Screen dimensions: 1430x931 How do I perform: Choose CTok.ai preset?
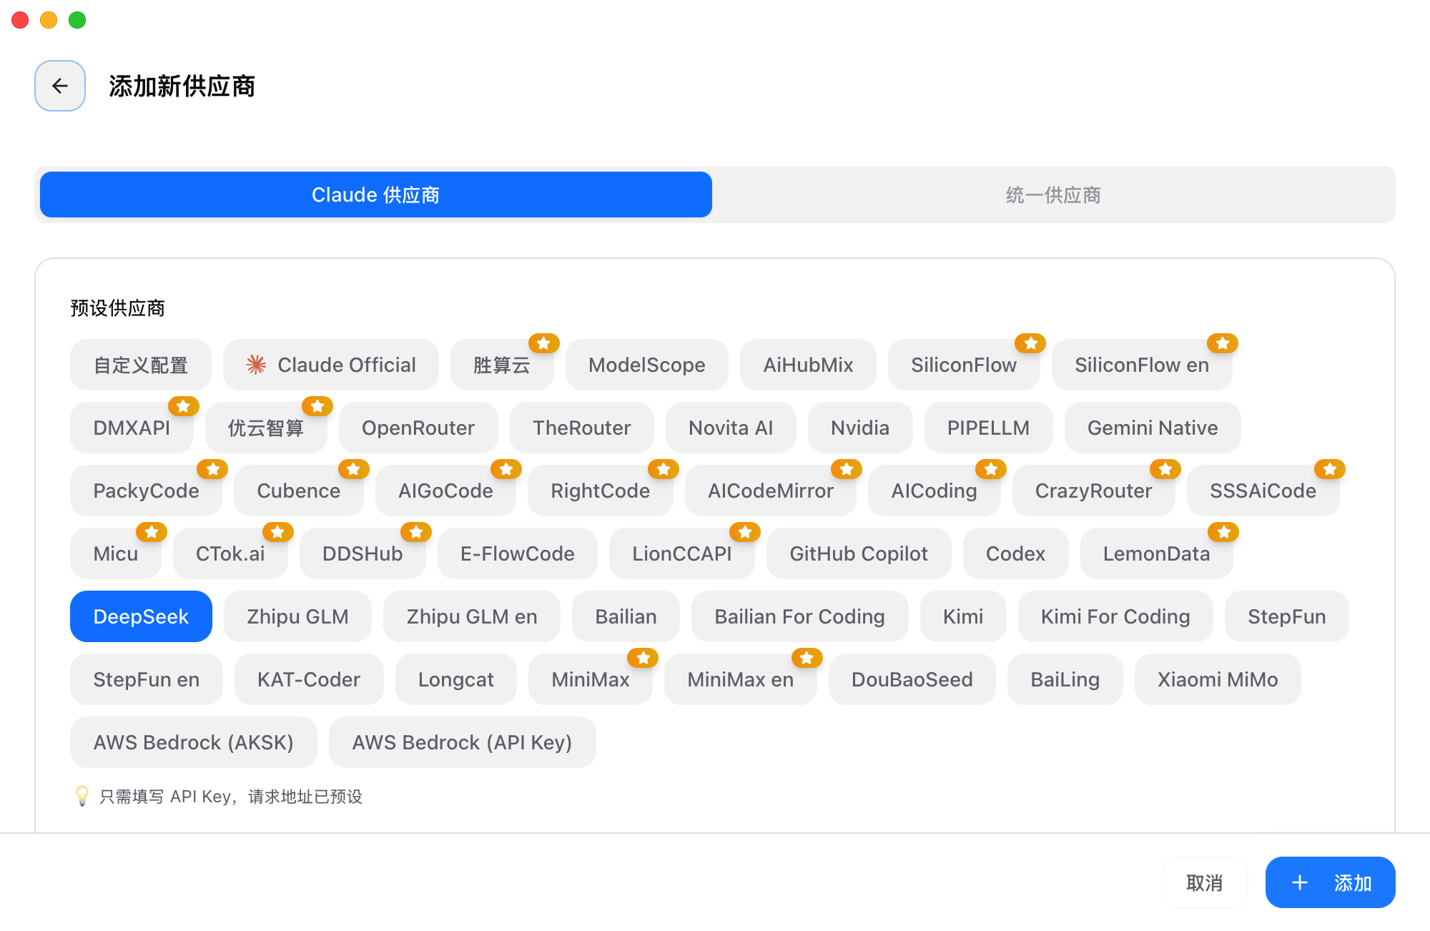230,553
